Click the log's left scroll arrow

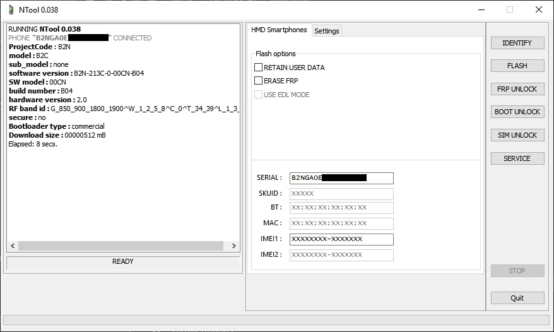click(x=13, y=246)
